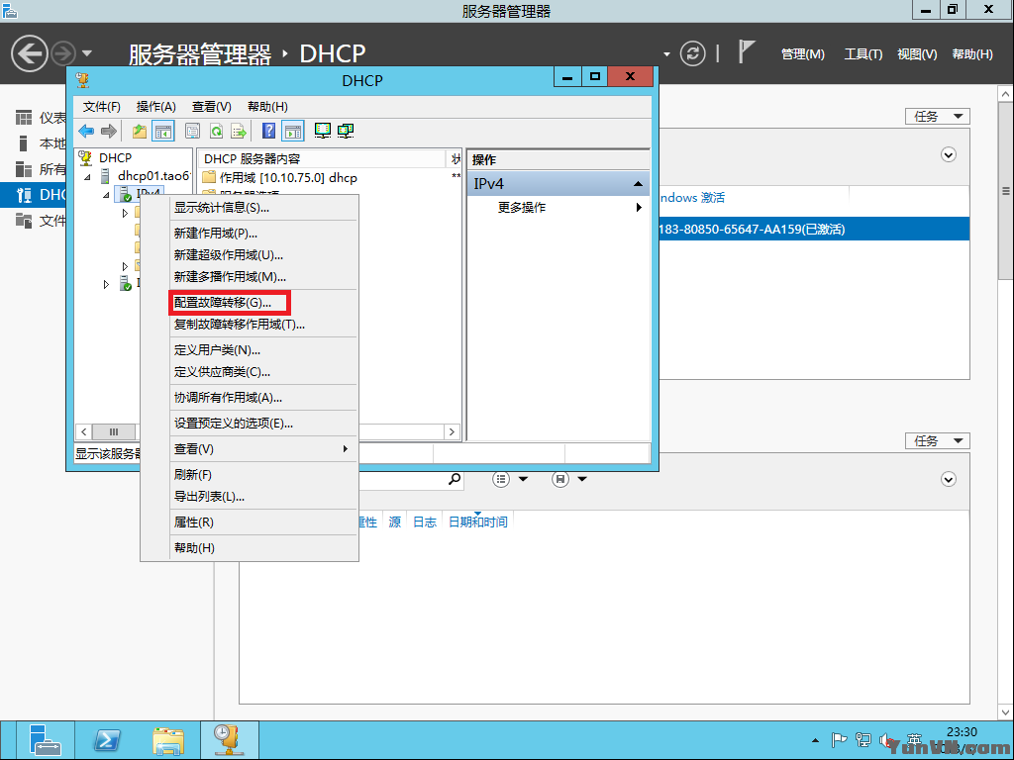This screenshot has width=1014, height=760.
Task: Choose 配置故障转移(G)... from context menu
Action: point(250,303)
